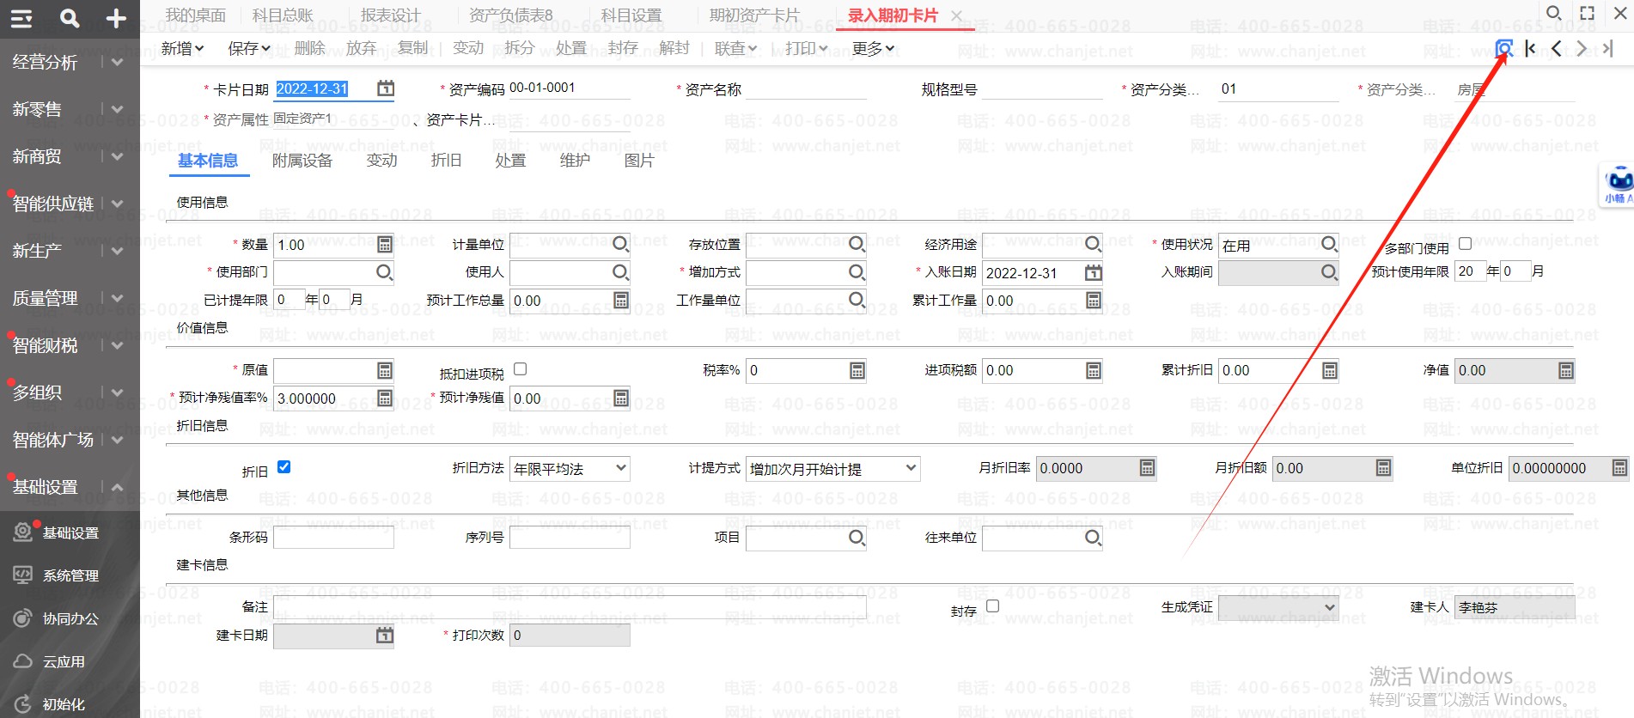Viewport: 1634px width, 718px height.
Task: Switch to the 附属设备 tab
Action: (302, 161)
